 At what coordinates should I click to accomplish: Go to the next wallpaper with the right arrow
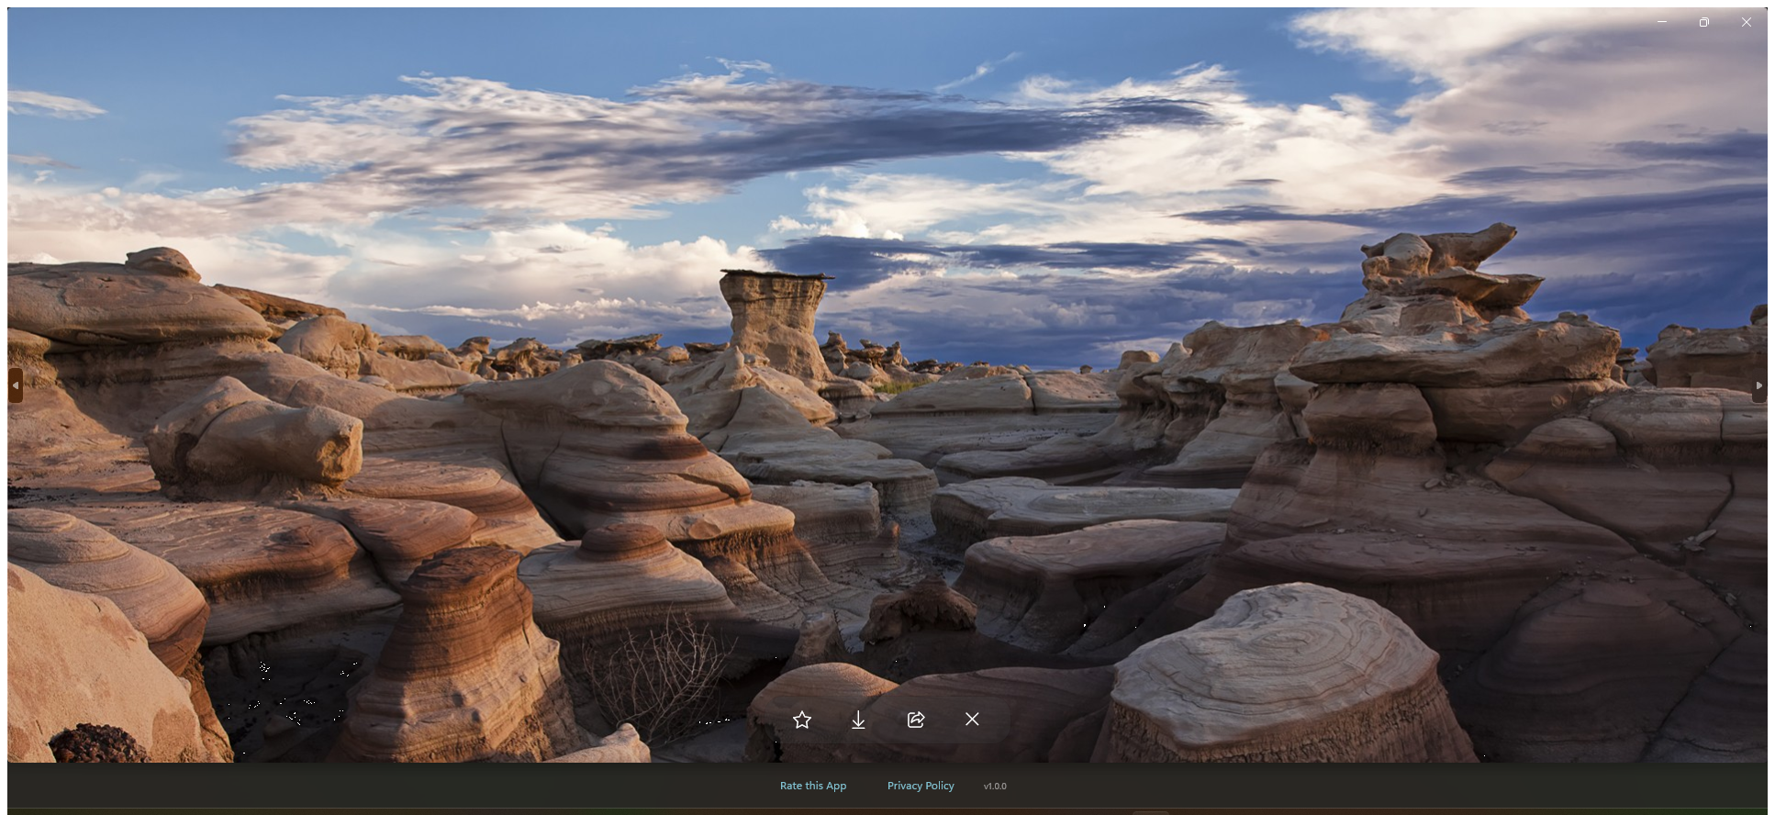(1759, 385)
